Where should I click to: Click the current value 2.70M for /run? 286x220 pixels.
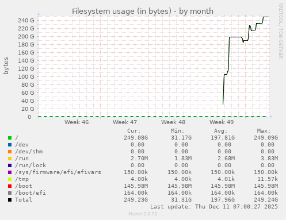coord(139,159)
